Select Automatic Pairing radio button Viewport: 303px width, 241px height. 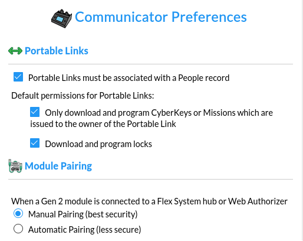pos(18,229)
